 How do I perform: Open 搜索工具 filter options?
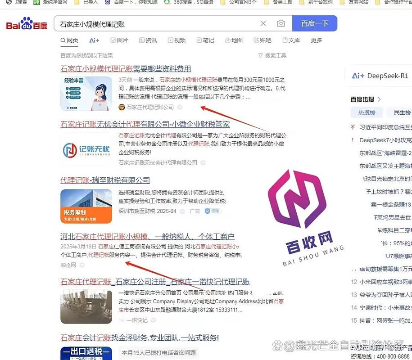272,56
